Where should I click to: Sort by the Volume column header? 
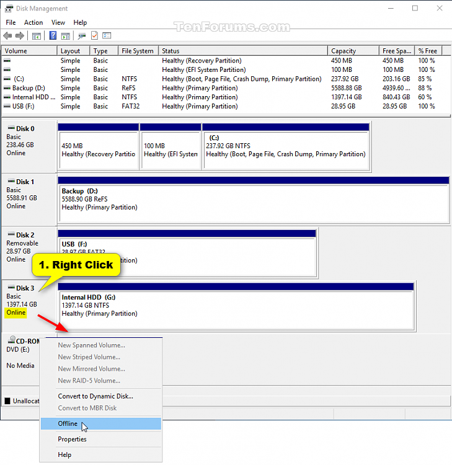tap(29, 51)
